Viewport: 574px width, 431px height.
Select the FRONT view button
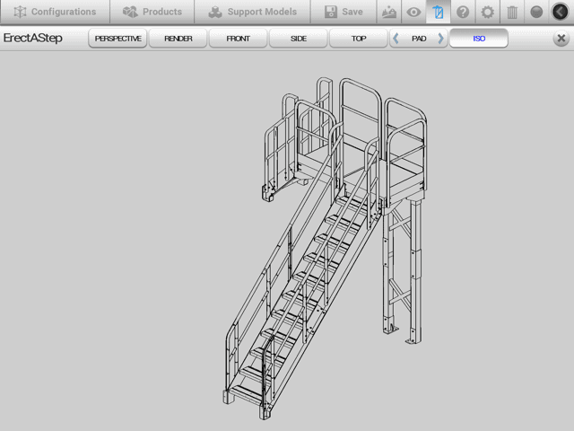point(239,39)
